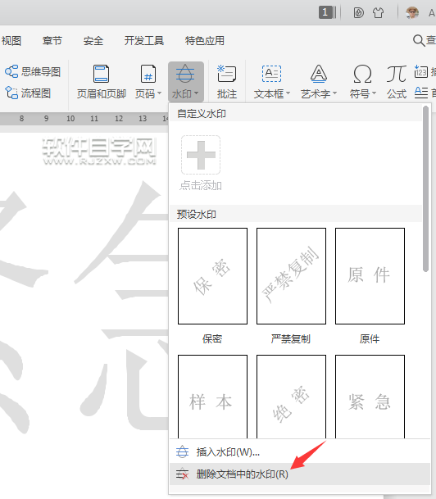Click the 严禁复制 caption text
The width and height of the screenshot is (436, 499).
(x=291, y=338)
